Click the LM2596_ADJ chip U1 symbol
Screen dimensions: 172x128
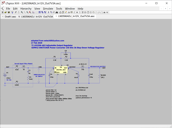click(61, 70)
